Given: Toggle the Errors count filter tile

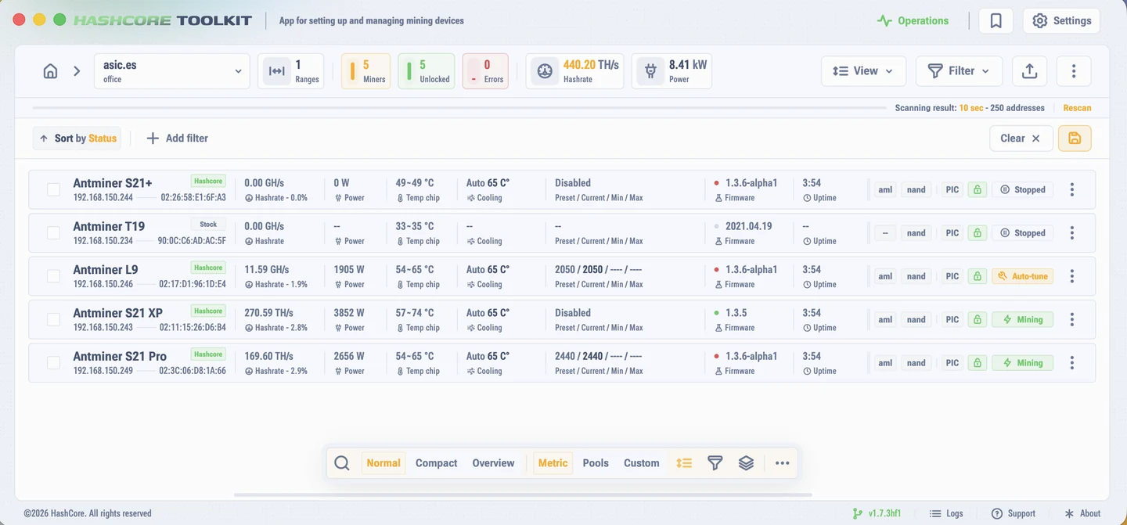Looking at the screenshot, I should (485, 71).
